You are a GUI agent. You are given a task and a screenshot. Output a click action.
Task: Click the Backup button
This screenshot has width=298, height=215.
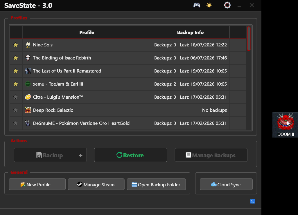(x=50, y=155)
